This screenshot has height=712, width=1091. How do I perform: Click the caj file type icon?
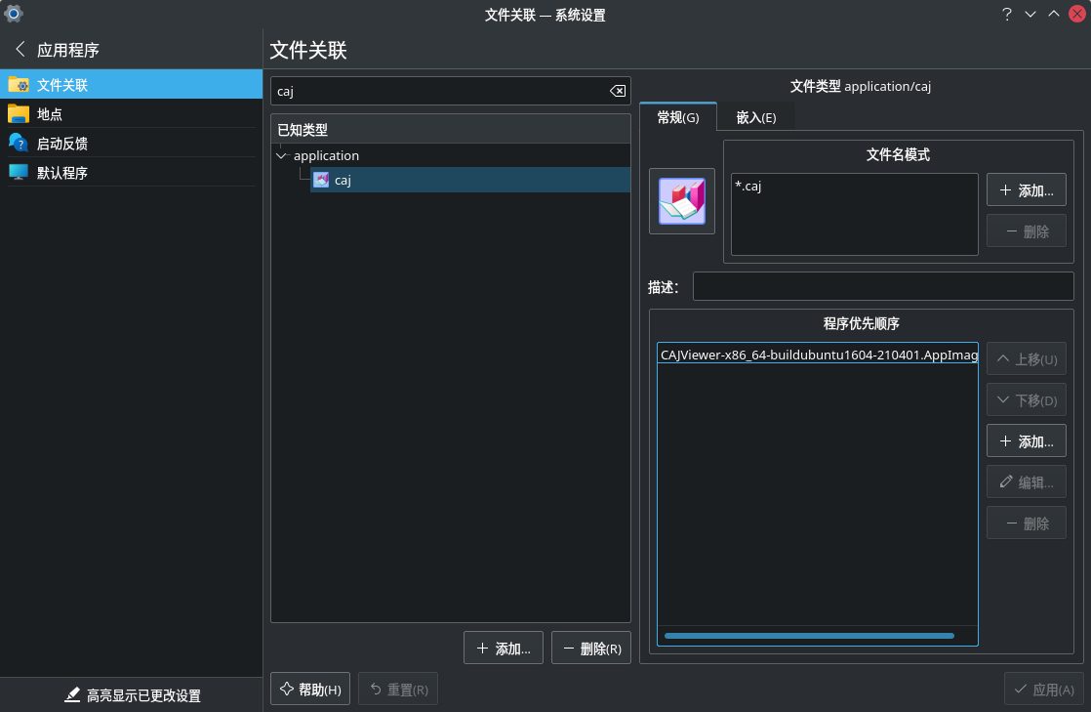click(321, 180)
